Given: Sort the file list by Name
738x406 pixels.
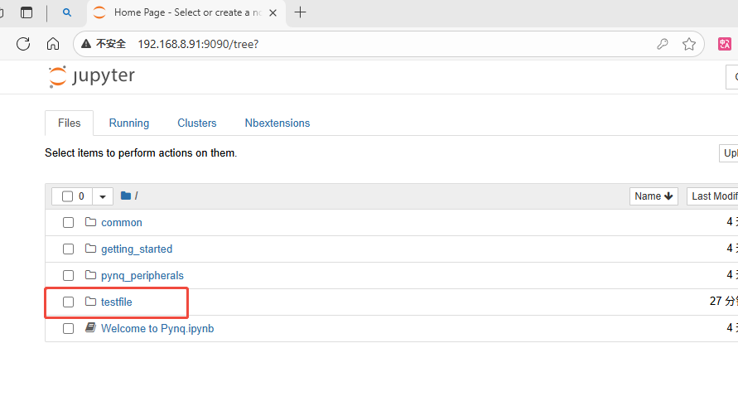Looking at the screenshot, I should pyautogui.click(x=654, y=196).
